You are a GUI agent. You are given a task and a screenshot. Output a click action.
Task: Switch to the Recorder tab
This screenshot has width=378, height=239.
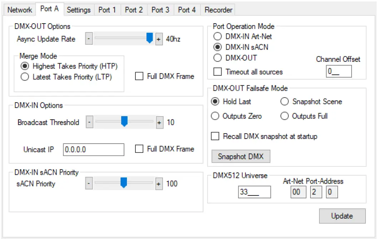[x=218, y=10]
